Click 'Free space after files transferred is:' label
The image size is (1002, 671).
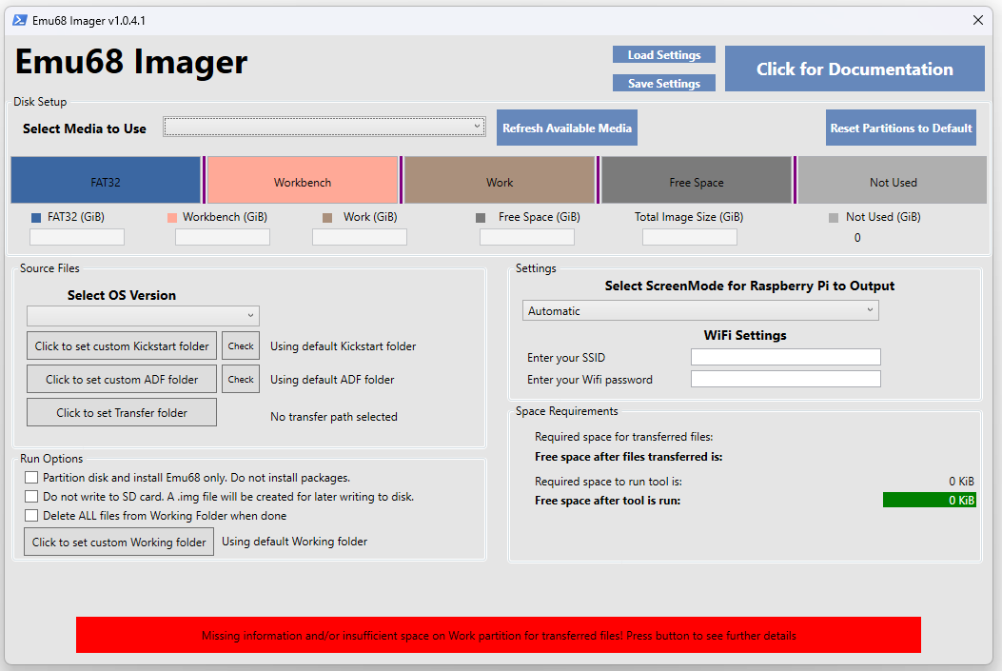[x=629, y=456]
